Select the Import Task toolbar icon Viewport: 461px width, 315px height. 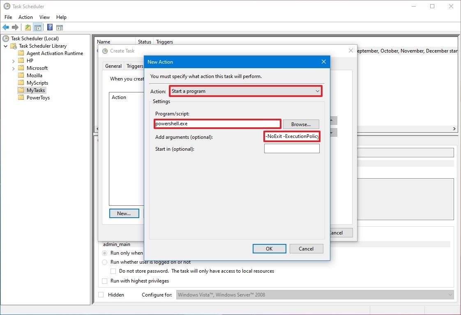(x=27, y=27)
